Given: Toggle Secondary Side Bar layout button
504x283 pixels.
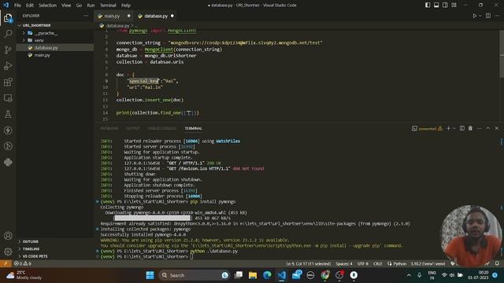Looking at the screenshot, I should (x=445, y=6).
